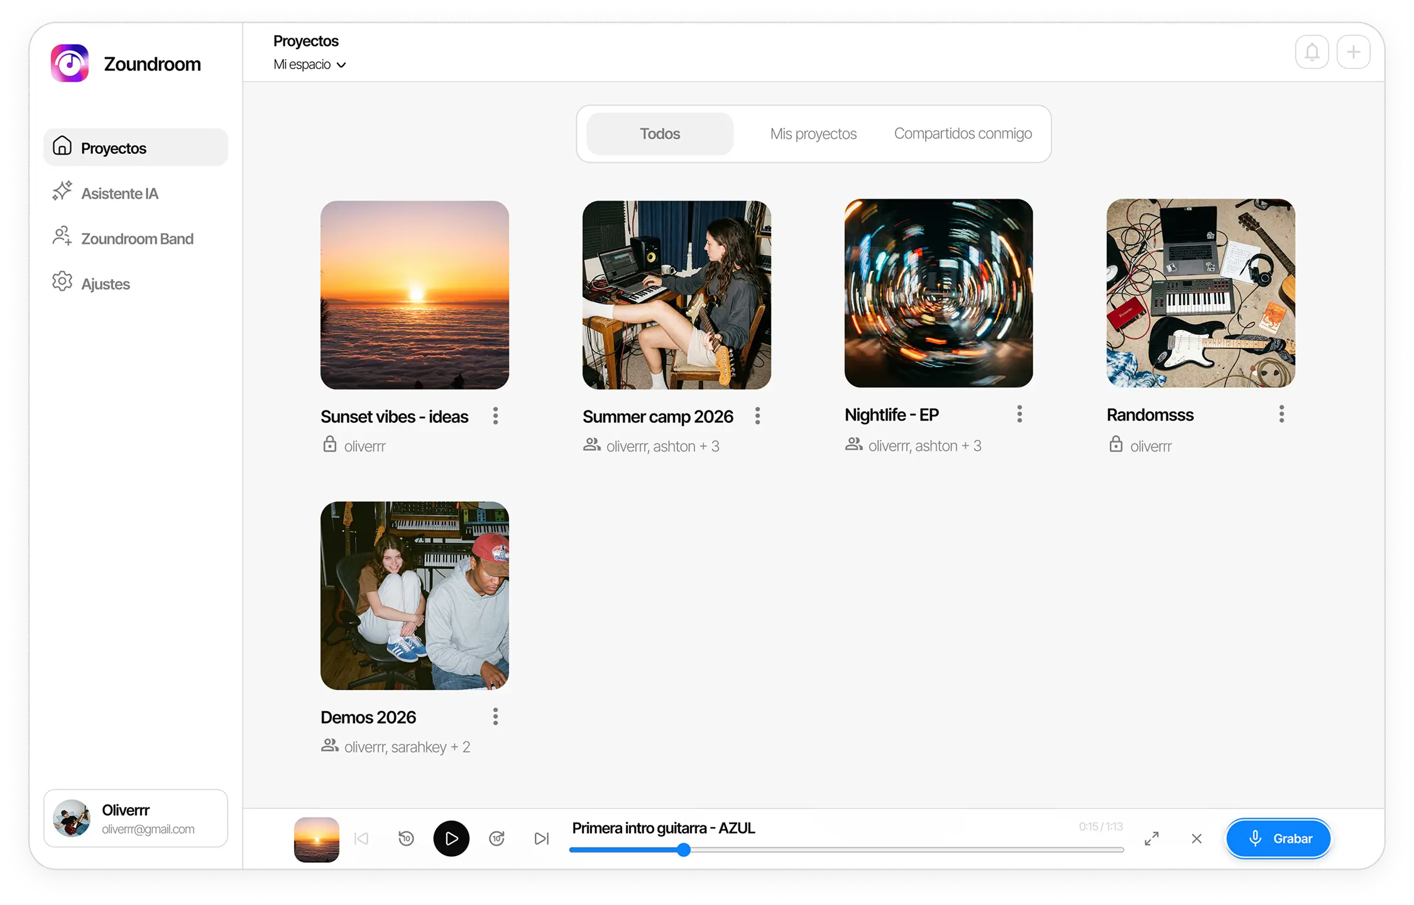Expand the player to fullscreen
The width and height of the screenshot is (1414, 905).
point(1151,838)
